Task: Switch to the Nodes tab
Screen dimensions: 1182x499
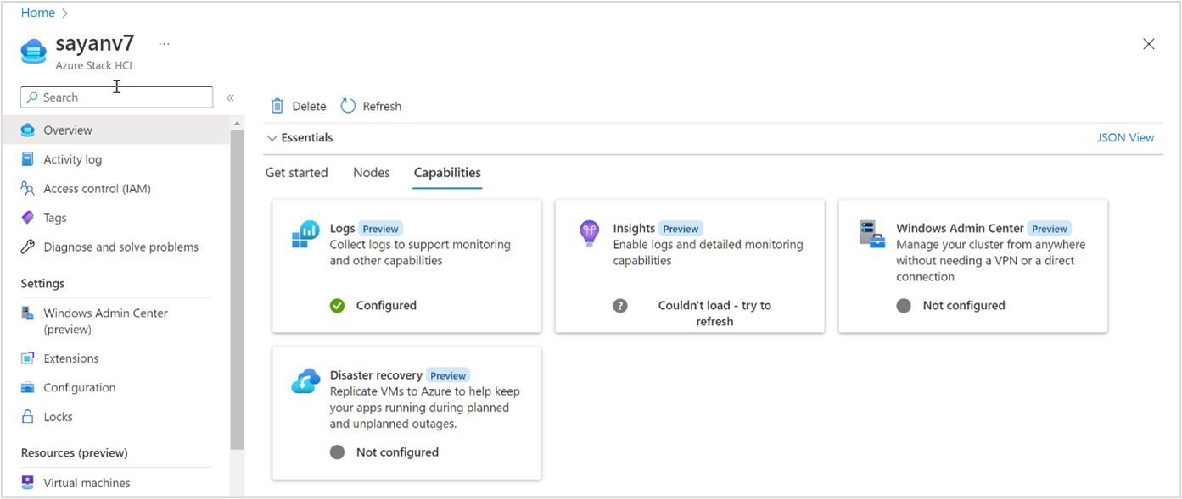Action: pos(372,173)
